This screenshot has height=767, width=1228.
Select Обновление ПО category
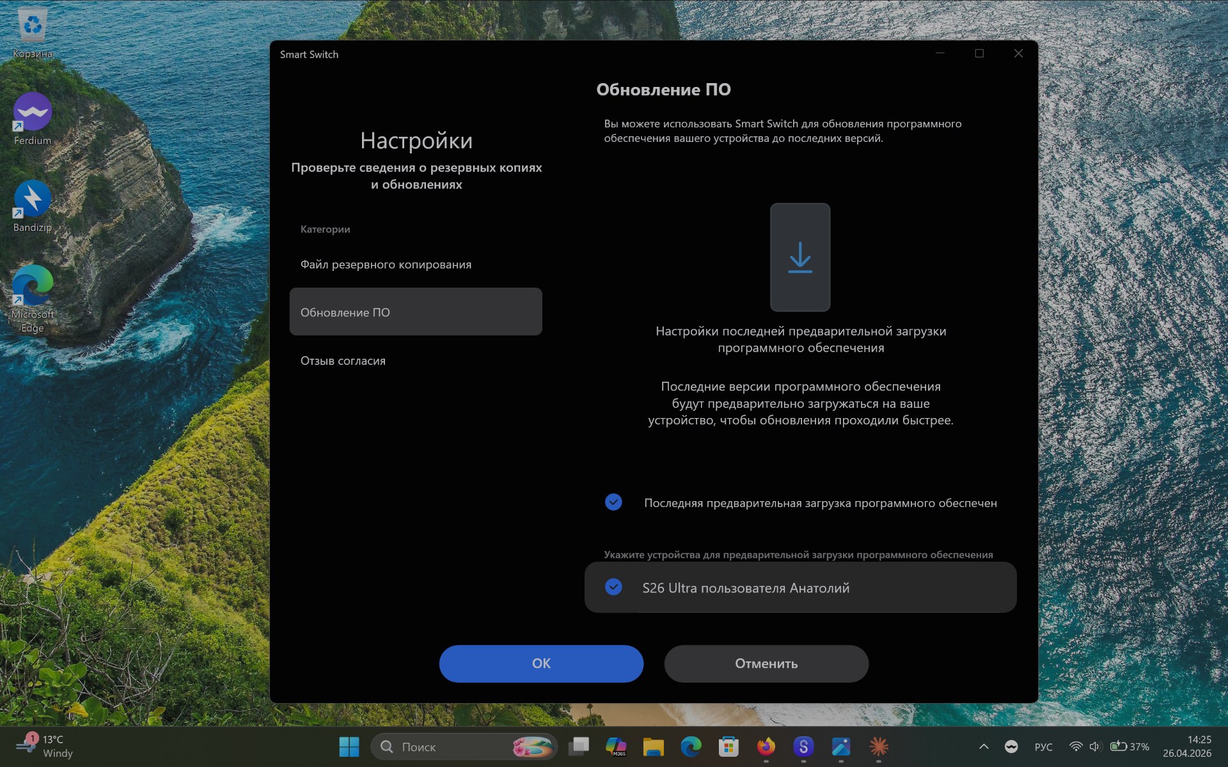click(415, 312)
